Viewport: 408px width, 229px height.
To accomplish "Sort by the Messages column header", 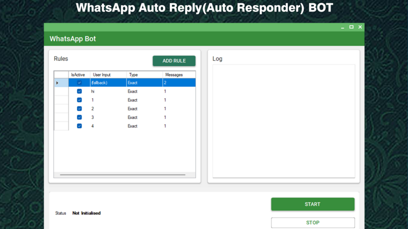I will pos(179,75).
